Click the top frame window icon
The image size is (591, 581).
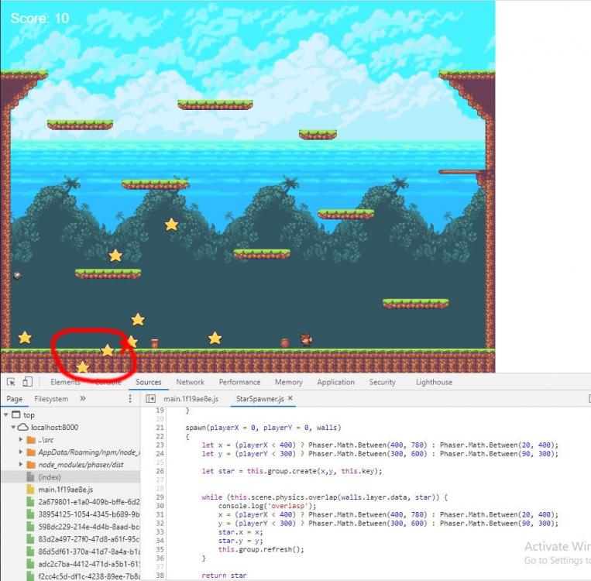click(15, 414)
